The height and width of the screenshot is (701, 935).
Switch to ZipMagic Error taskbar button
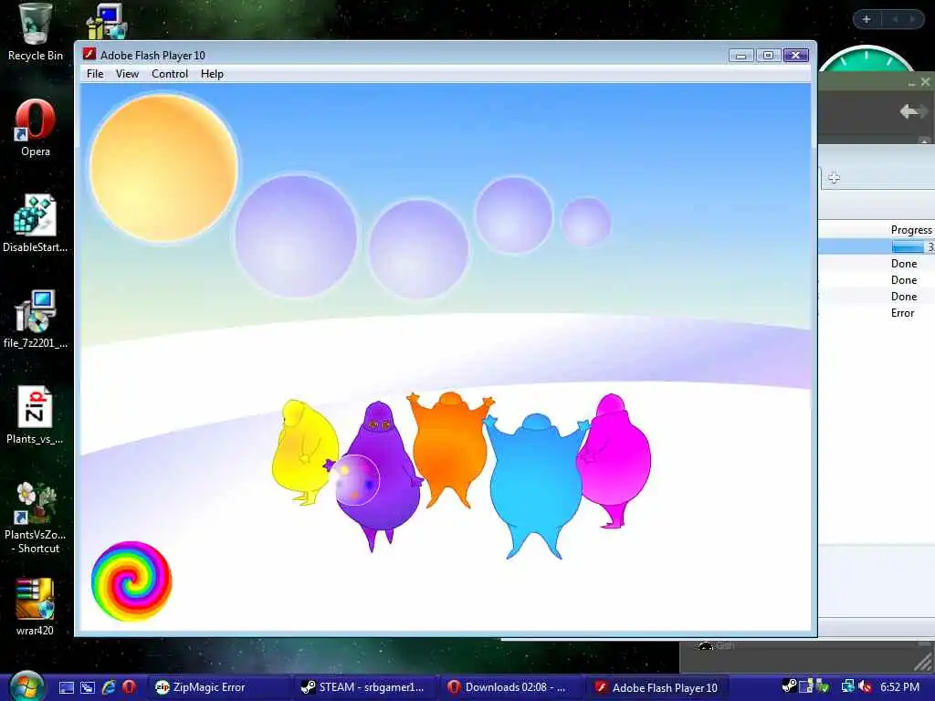coord(219,687)
